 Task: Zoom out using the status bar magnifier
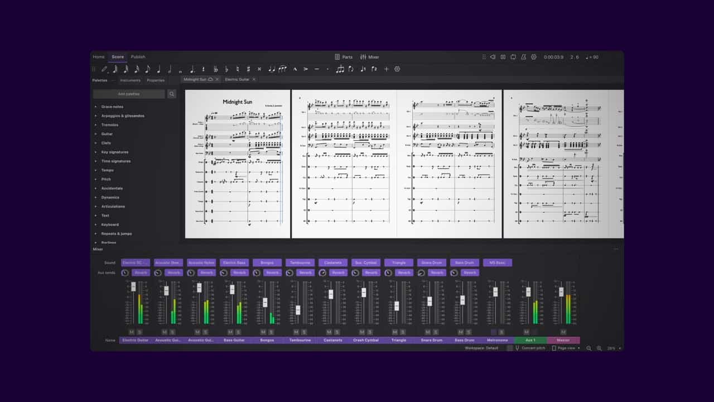click(x=588, y=348)
